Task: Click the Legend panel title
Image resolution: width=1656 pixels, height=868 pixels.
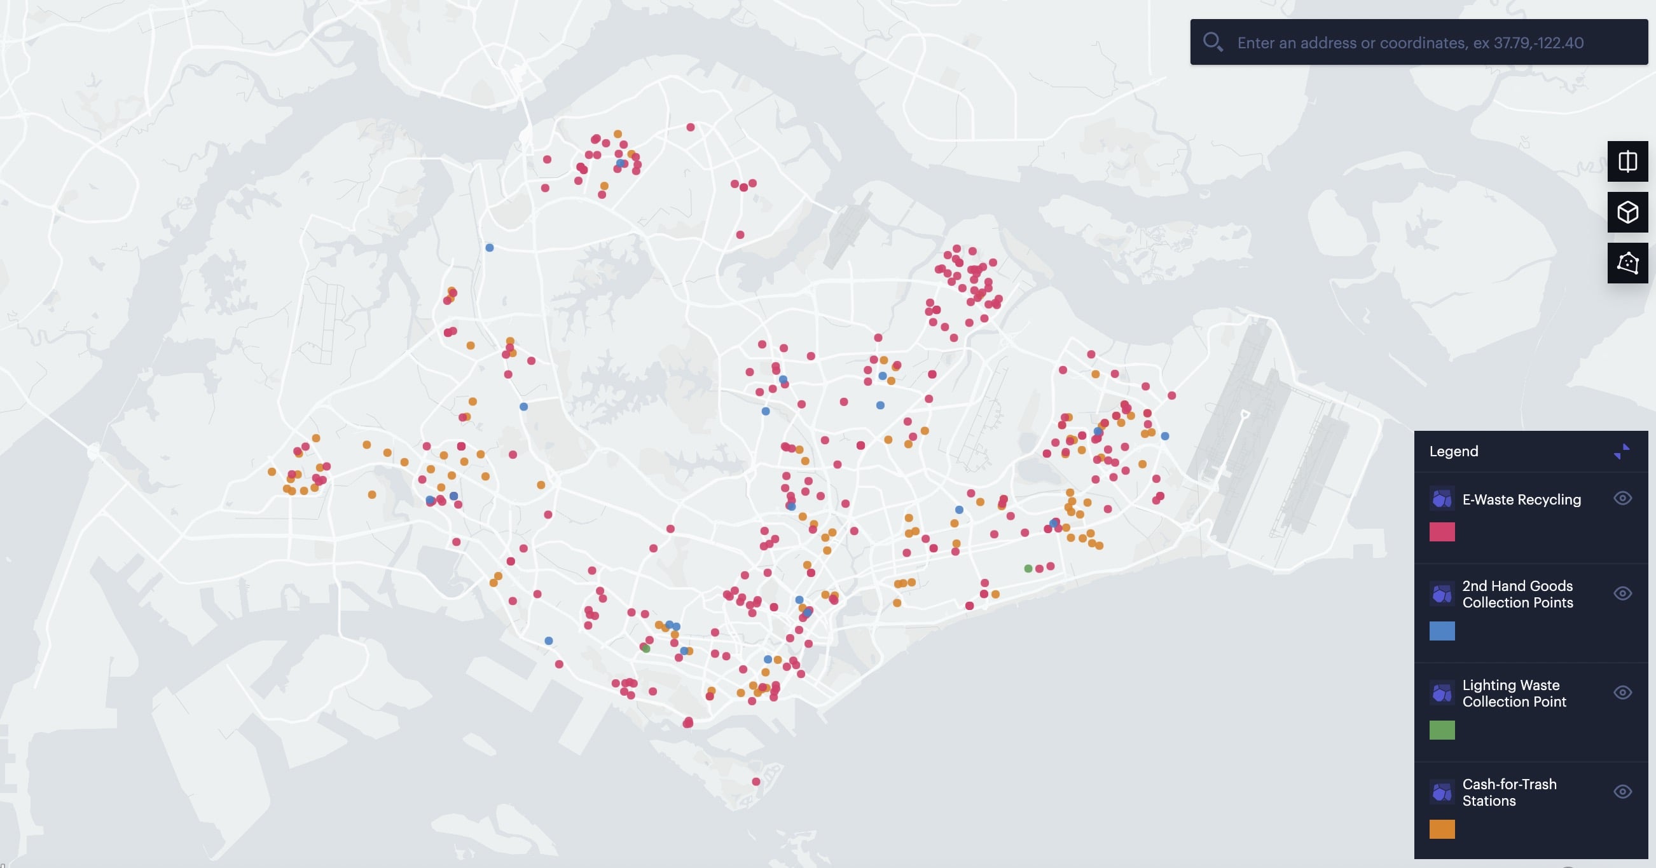Action: (x=1454, y=451)
